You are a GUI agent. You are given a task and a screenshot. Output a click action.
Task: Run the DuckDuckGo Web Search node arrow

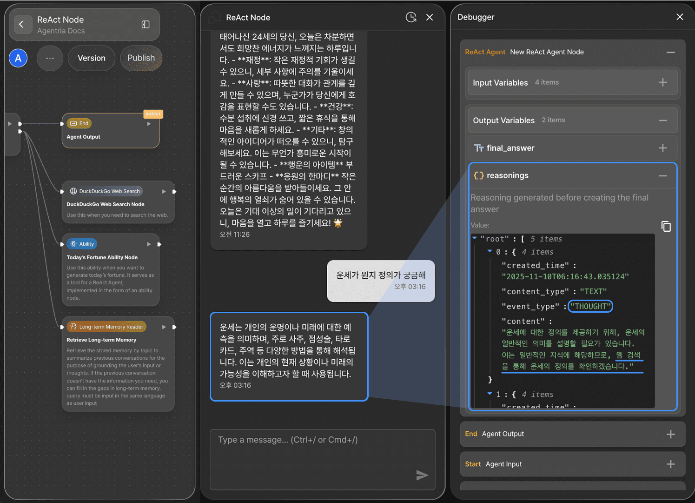coord(164,191)
